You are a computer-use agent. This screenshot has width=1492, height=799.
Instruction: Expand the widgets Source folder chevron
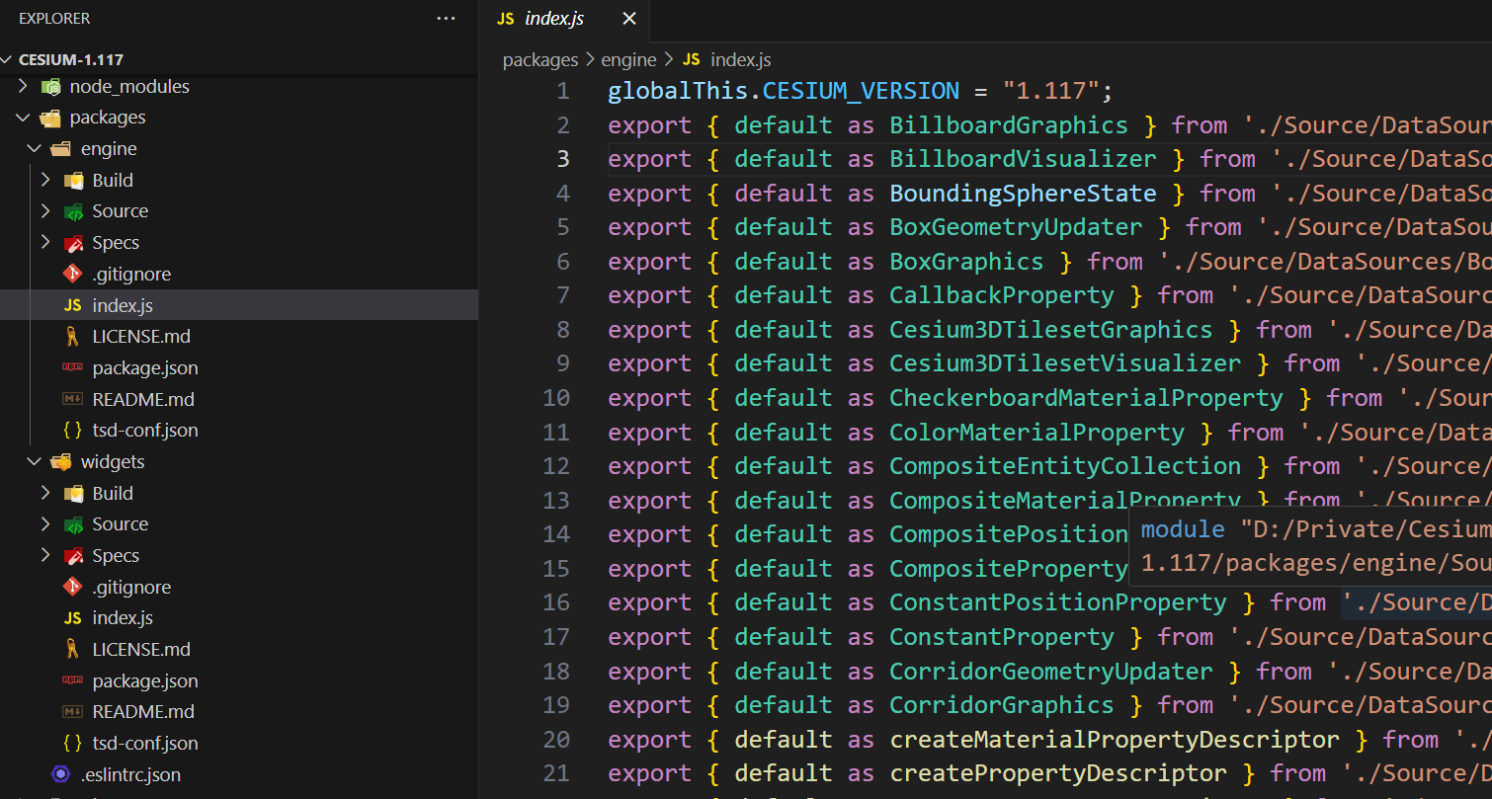[x=45, y=524]
